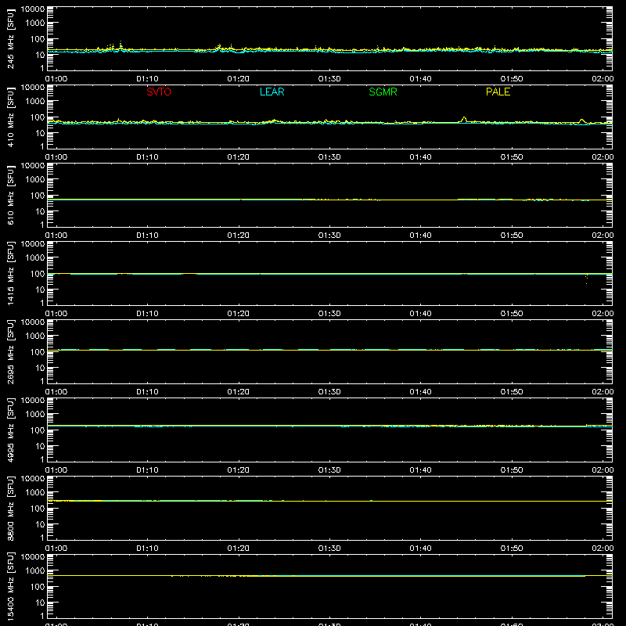Viewport: 626px width, 626px height.
Task: Click the 1000 y-axis label on 2695 MHz plot
Action: (35, 336)
